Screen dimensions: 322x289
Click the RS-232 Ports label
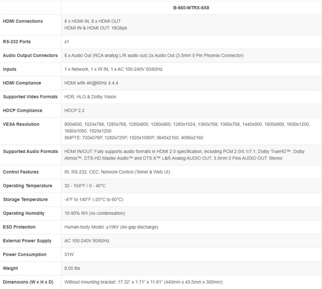[x=17, y=41]
